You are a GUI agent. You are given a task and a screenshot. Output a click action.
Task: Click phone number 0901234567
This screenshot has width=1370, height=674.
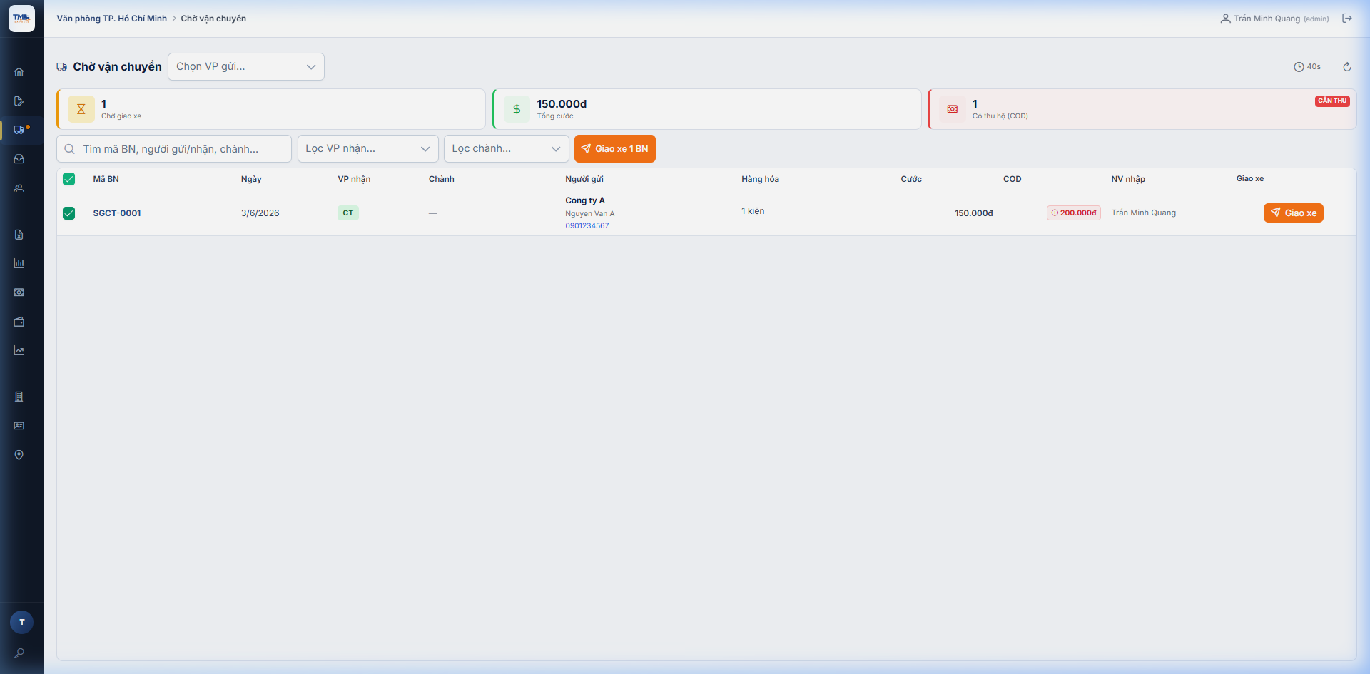coord(587,226)
